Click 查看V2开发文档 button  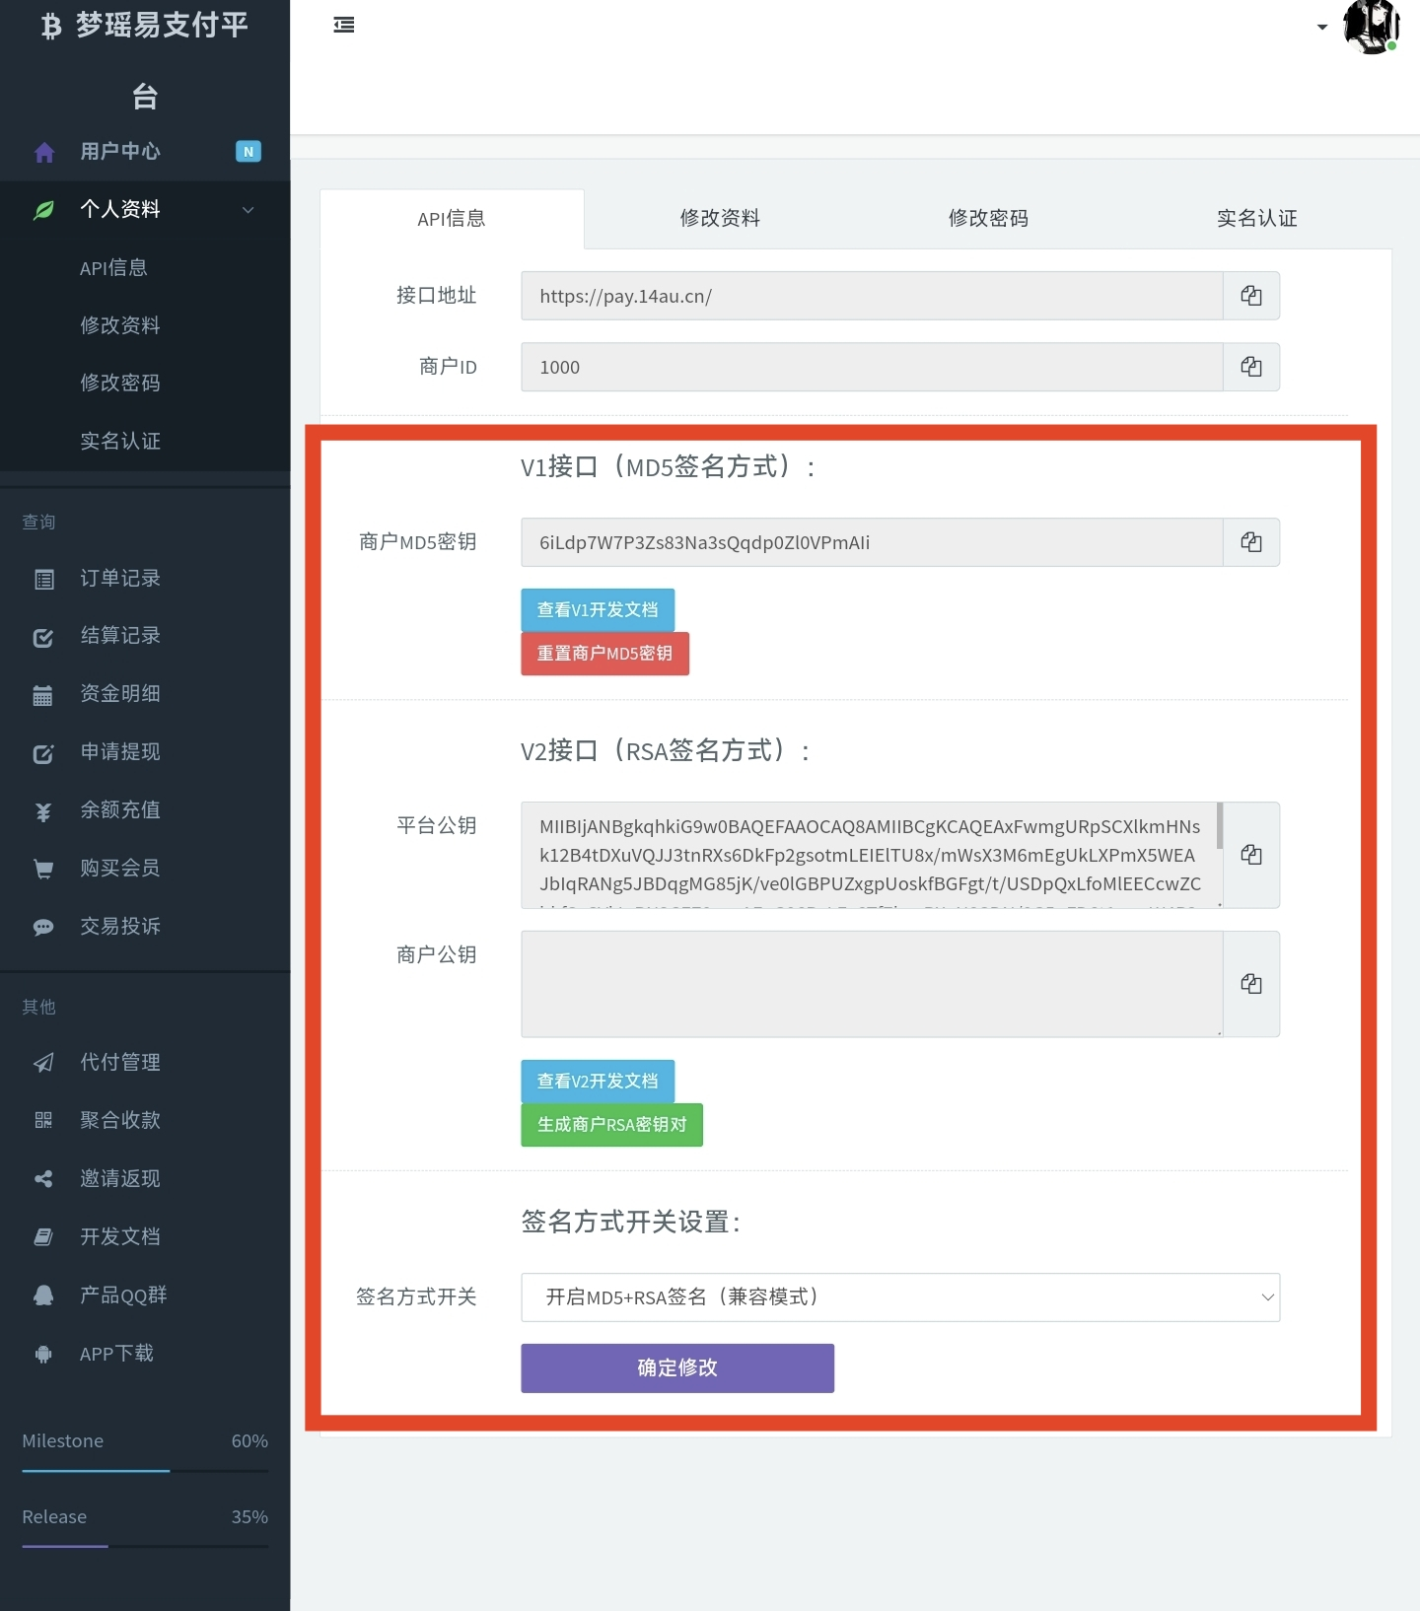click(x=598, y=1082)
